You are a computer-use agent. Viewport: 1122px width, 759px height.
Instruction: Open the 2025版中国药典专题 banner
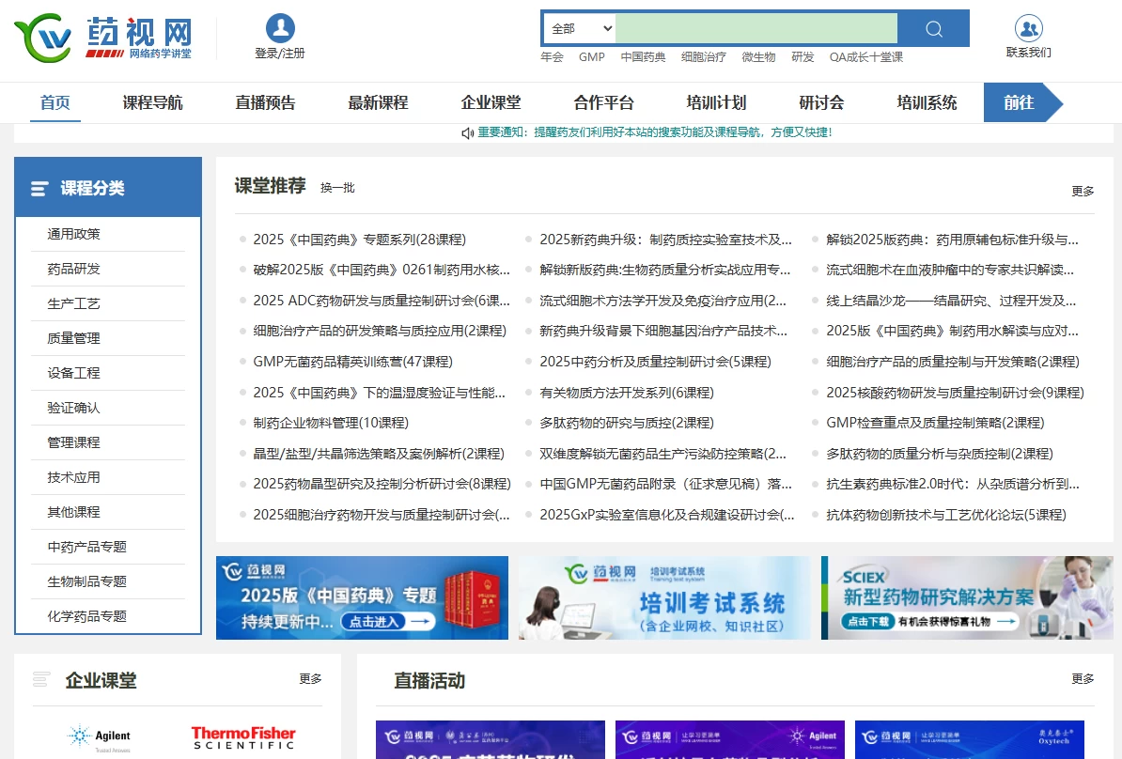pos(362,597)
